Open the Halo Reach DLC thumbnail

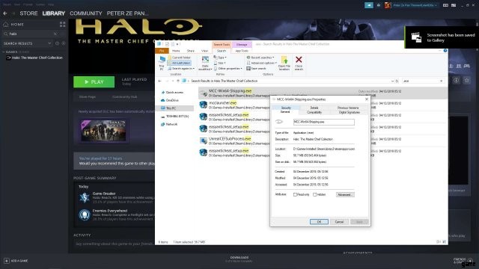(x=103, y=131)
